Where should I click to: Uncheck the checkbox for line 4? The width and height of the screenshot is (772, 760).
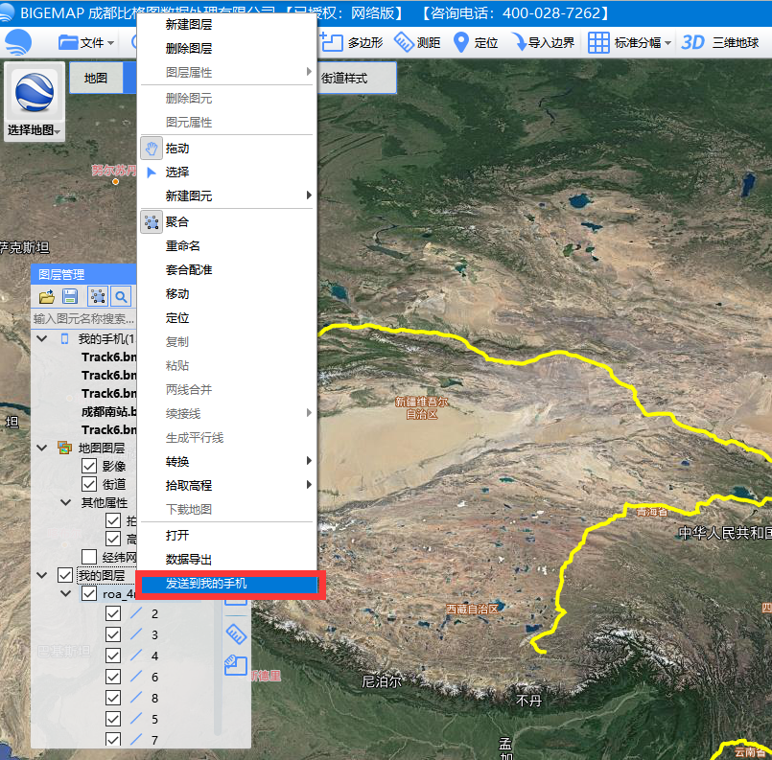113,656
